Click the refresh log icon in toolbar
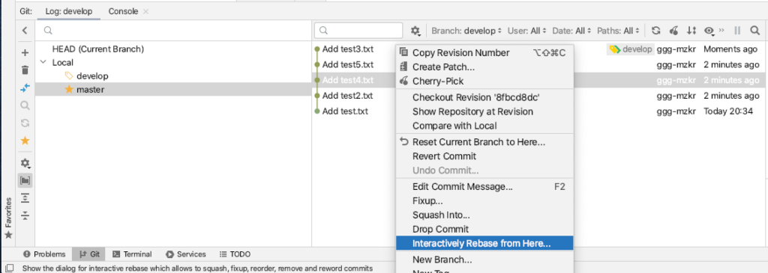The height and width of the screenshot is (273, 768). click(x=655, y=31)
